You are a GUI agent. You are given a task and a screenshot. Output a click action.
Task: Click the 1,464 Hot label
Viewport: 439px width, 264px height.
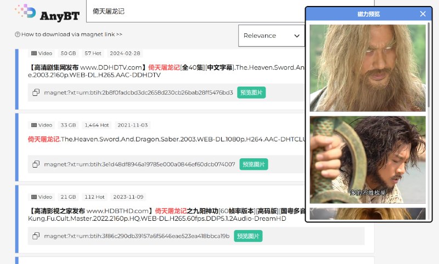97,125
